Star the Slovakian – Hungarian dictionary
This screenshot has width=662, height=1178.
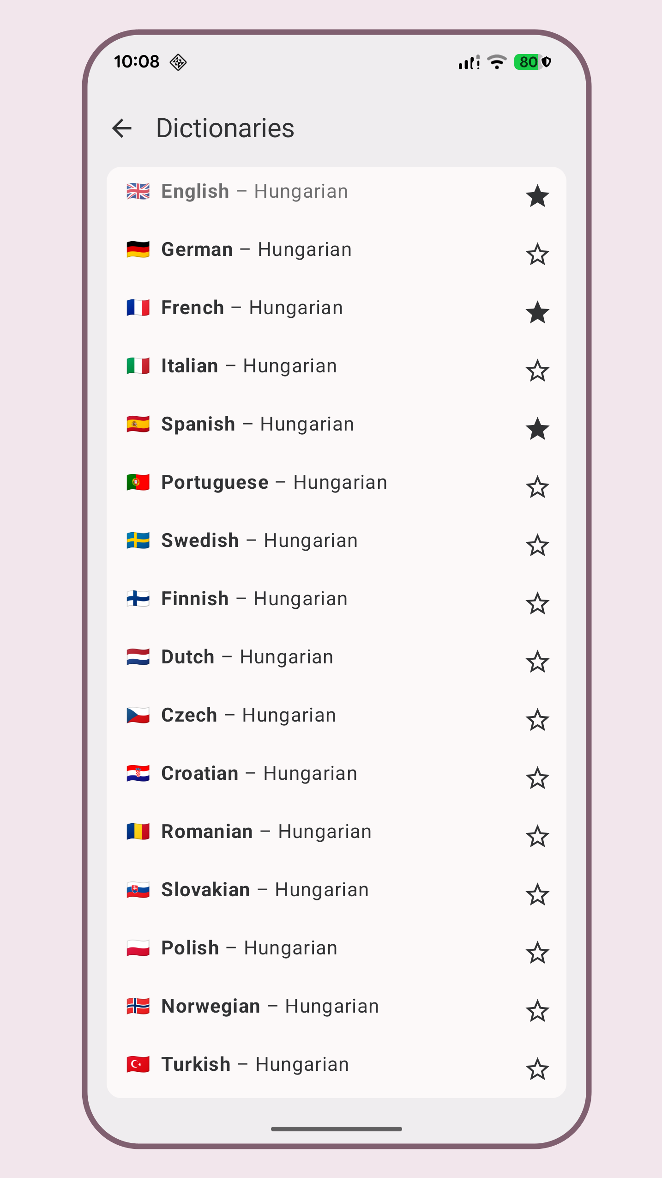(537, 895)
